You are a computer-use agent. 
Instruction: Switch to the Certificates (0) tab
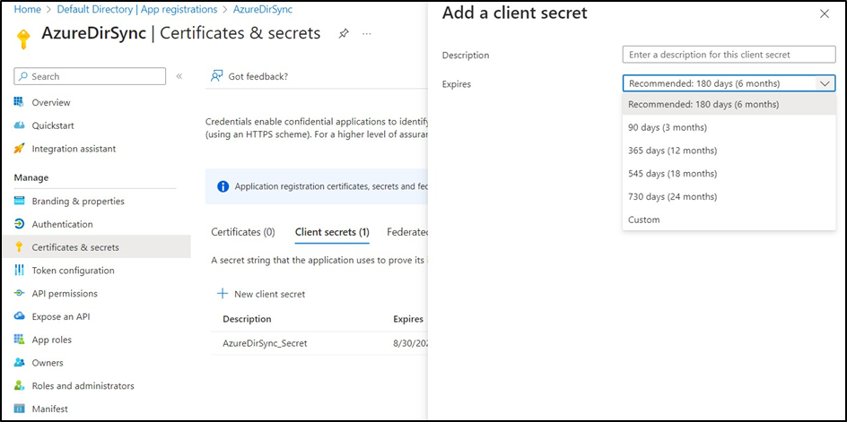click(x=242, y=232)
